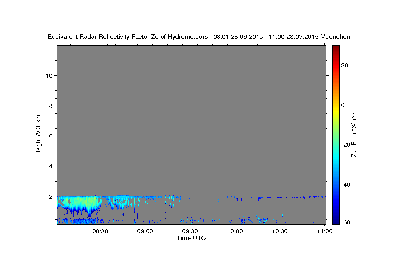Click the height label 2

click(x=50, y=197)
